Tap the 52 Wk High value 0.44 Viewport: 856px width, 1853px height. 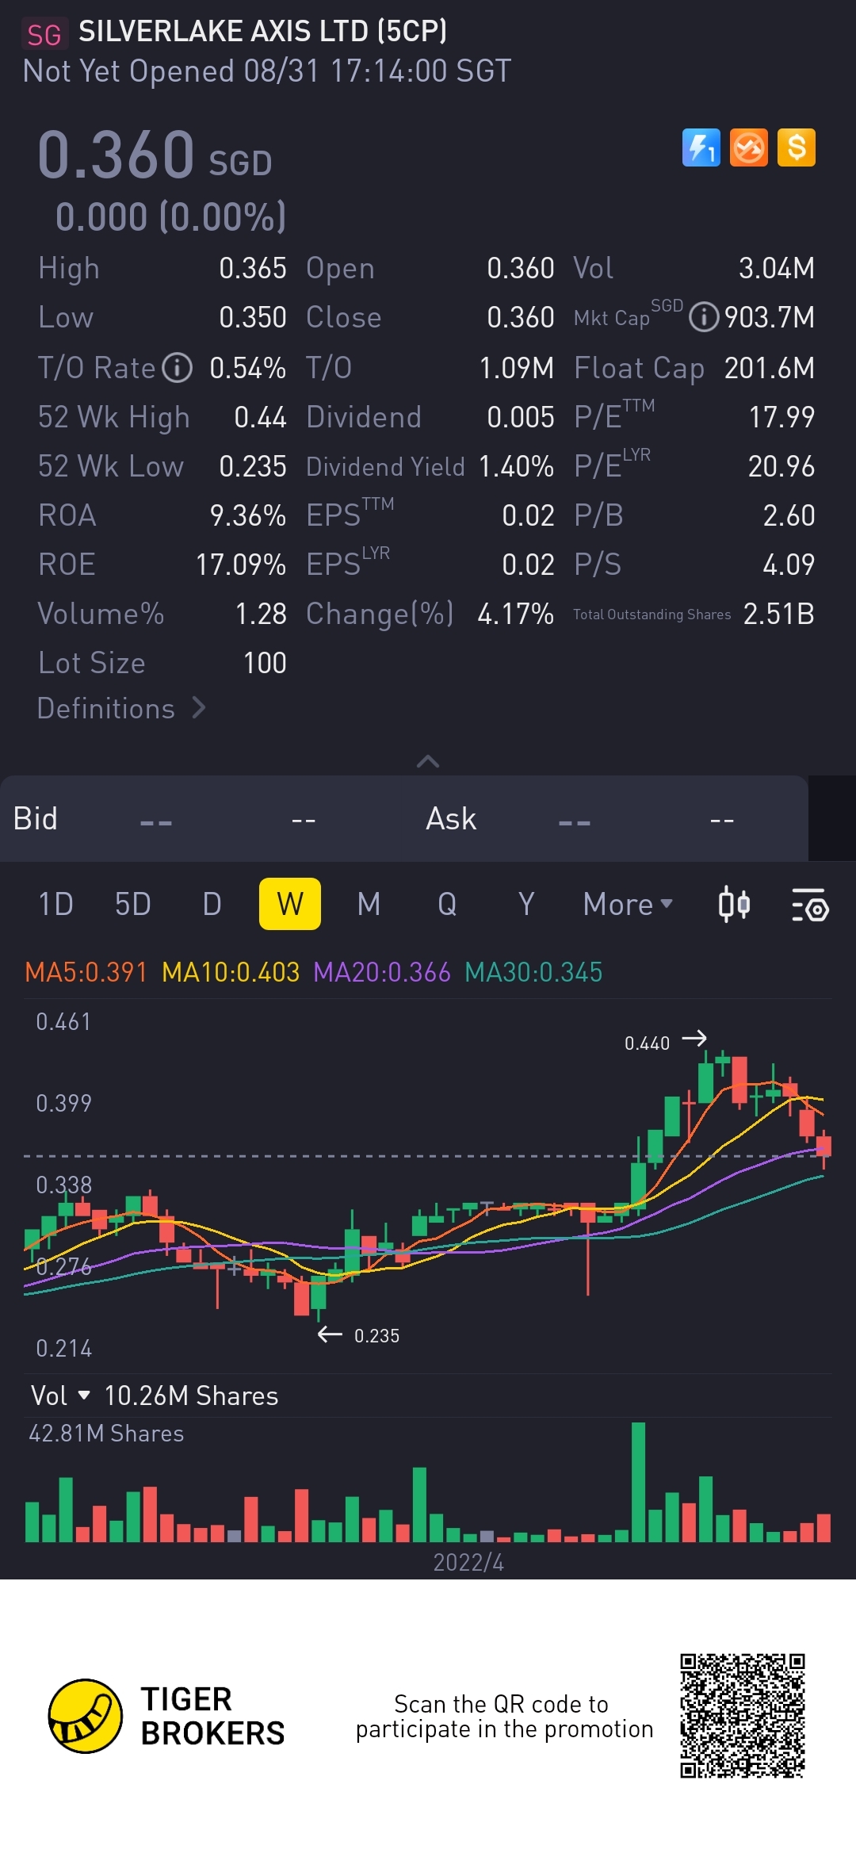coord(260,417)
